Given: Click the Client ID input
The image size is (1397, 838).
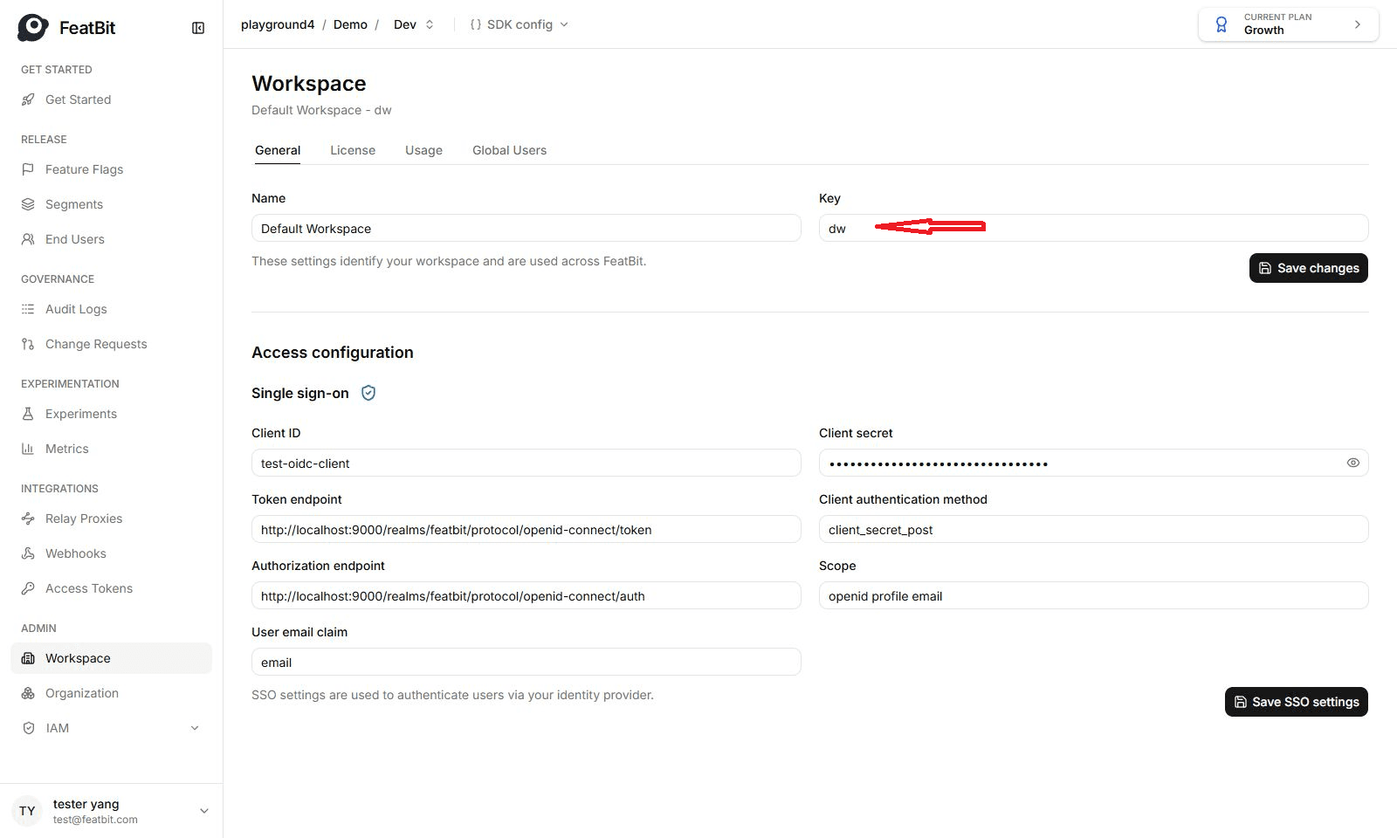Looking at the screenshot, I should click(x=526, y=463).
